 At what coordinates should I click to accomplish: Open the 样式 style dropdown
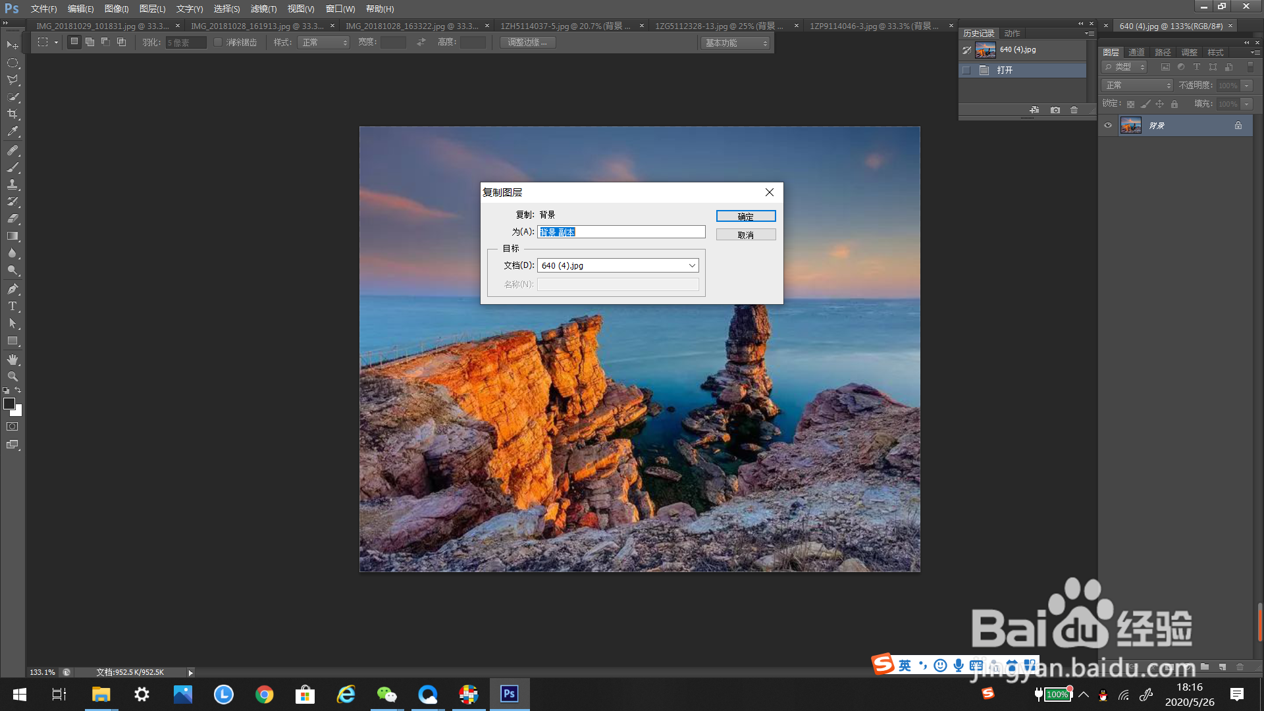pyautogui.click(x=323, y=42)
